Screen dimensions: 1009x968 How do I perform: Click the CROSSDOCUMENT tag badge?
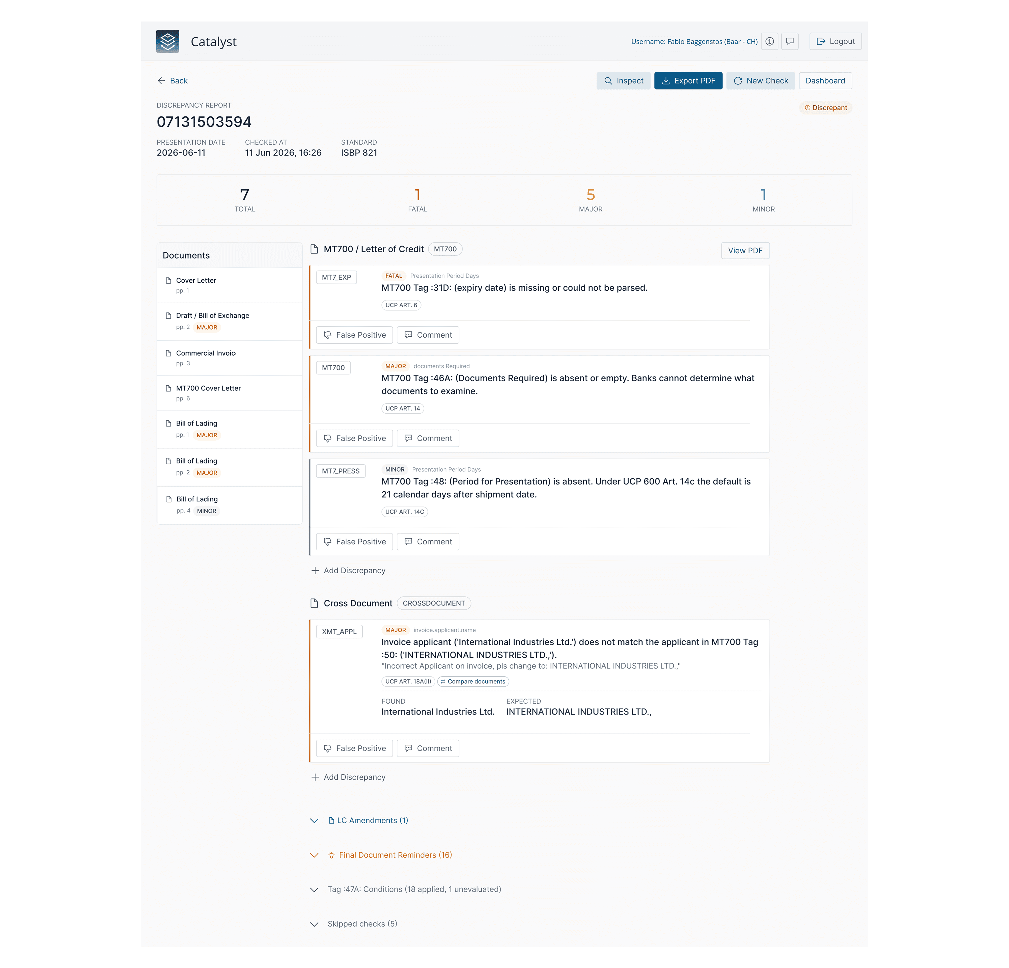click(434, 603)
